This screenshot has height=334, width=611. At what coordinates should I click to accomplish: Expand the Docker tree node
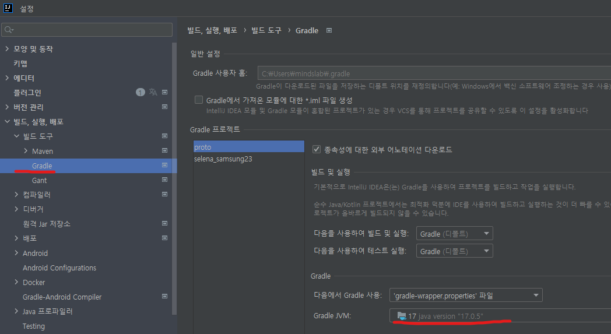[x=16, y=282]
